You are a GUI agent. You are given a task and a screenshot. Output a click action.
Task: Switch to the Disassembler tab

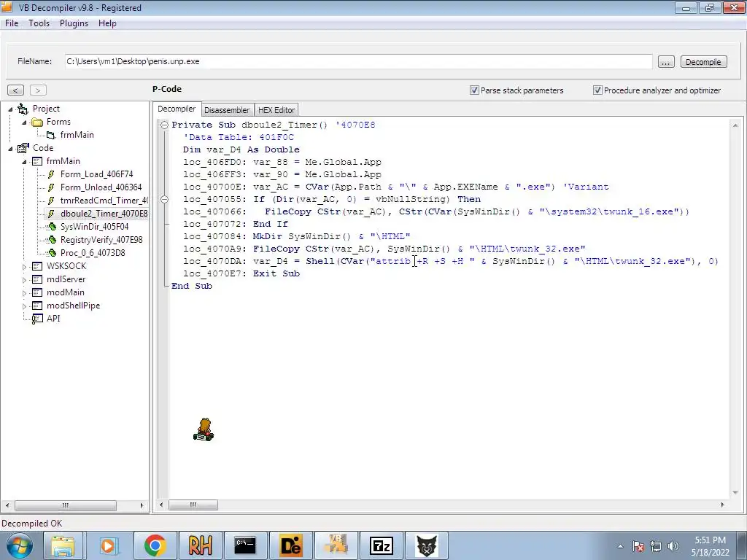[x=227, y=110]
